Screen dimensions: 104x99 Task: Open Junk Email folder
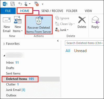click(15, 90)
